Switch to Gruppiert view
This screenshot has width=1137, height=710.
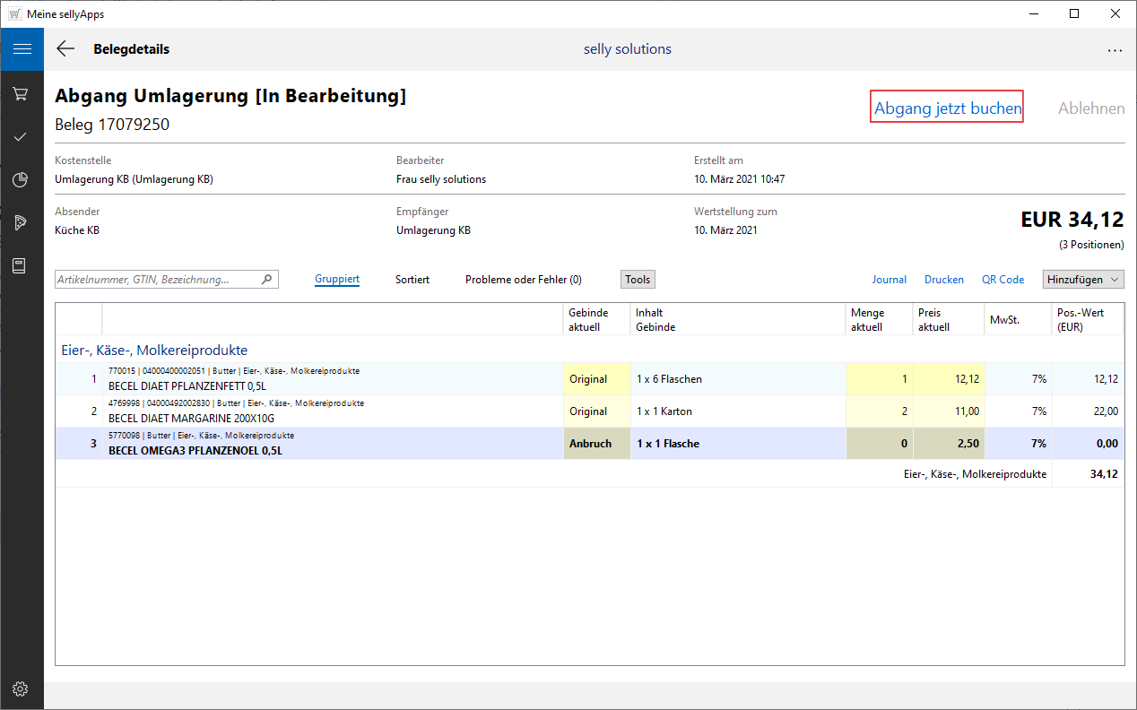pos(337,280)
